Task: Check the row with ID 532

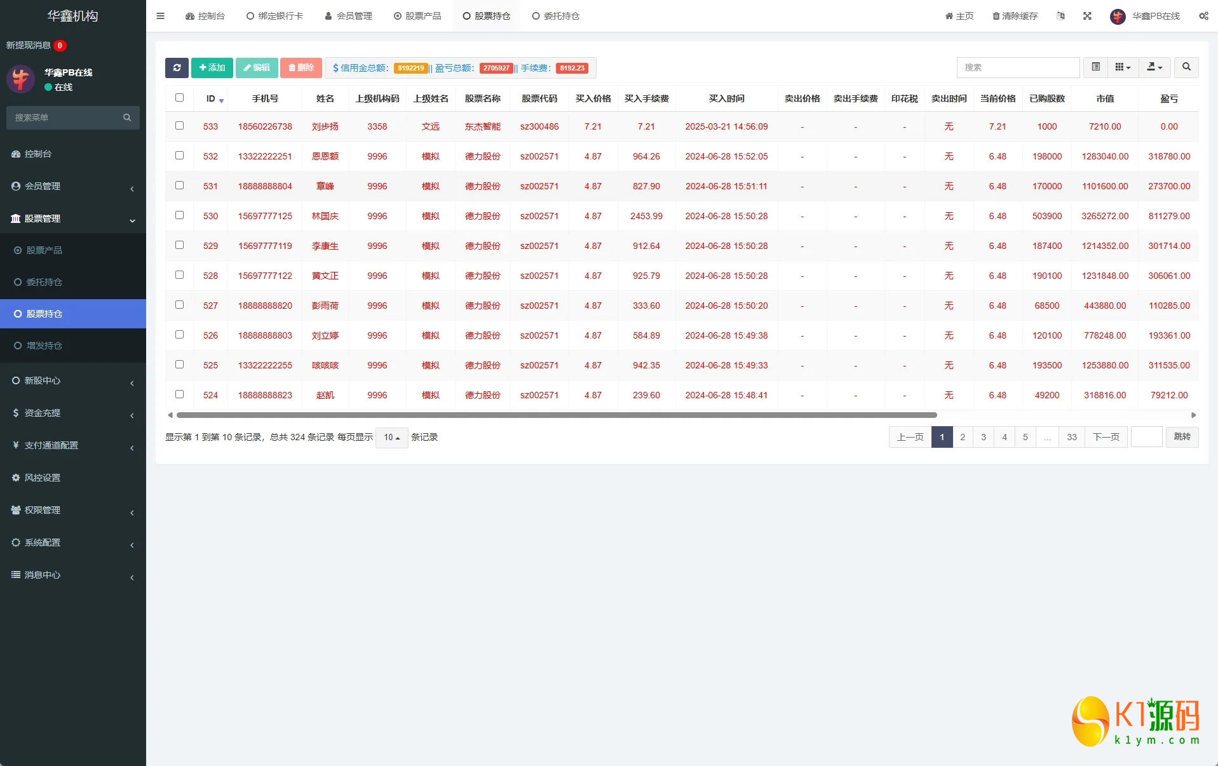Action: coord(179,156)
